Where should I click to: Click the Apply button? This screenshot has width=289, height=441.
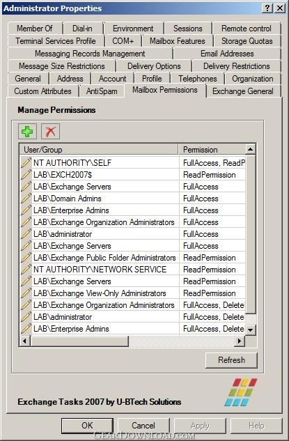(200, 426)
